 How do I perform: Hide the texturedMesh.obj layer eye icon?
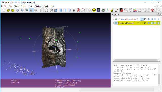(x=116, y=23)
